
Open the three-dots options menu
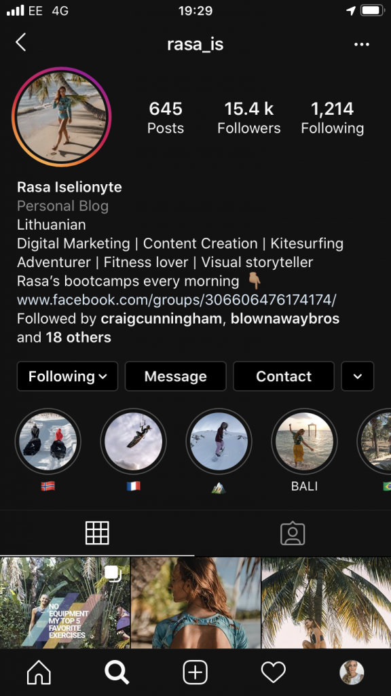362,44
